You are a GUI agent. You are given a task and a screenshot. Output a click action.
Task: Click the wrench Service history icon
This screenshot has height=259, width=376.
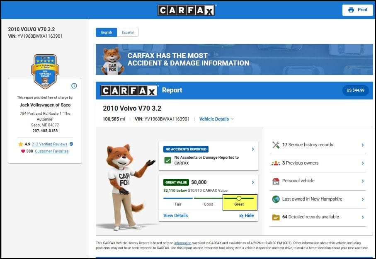click(276, 145)
